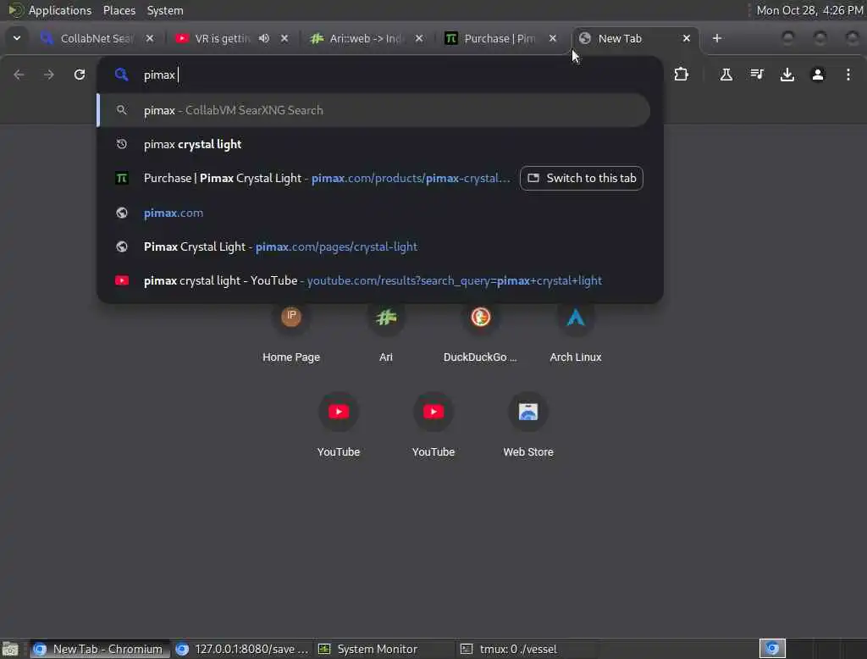Screen dimensions: 867x659
Task: Select pimax CollabVM SearXNG Search suggestion
Action: tap(373, 110)
